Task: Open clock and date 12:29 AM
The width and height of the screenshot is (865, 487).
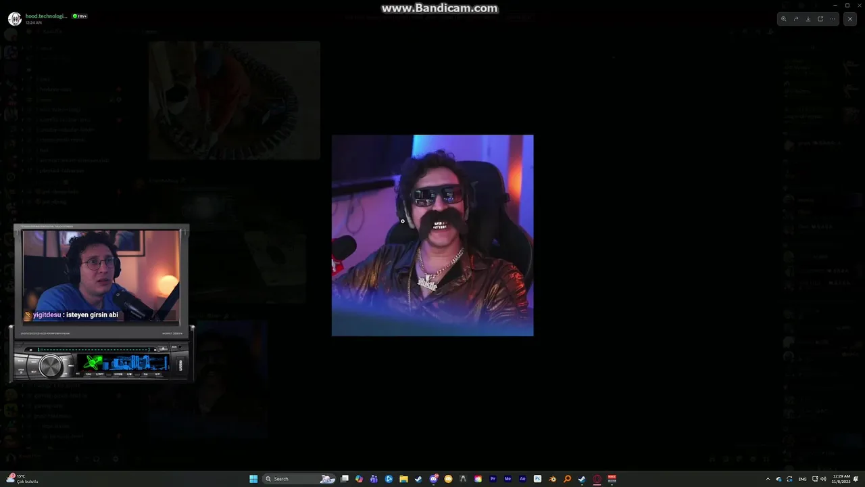Action: tap(841, 479)
